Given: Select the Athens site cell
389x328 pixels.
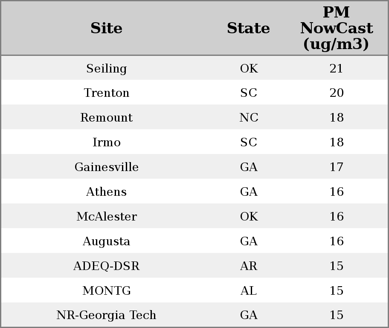Looking at the screenshot, I should click(x=107, y=192).
